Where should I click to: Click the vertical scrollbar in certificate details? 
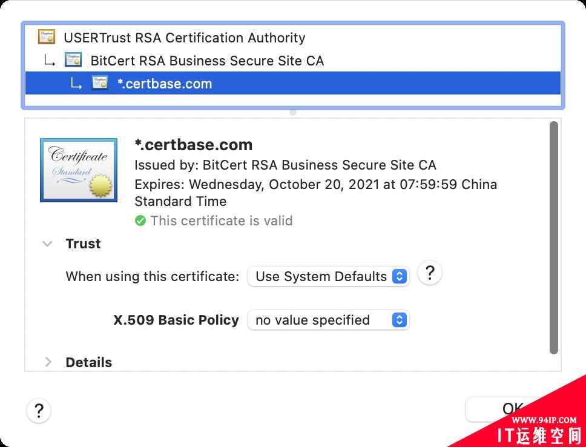click(x=554, y=237)
